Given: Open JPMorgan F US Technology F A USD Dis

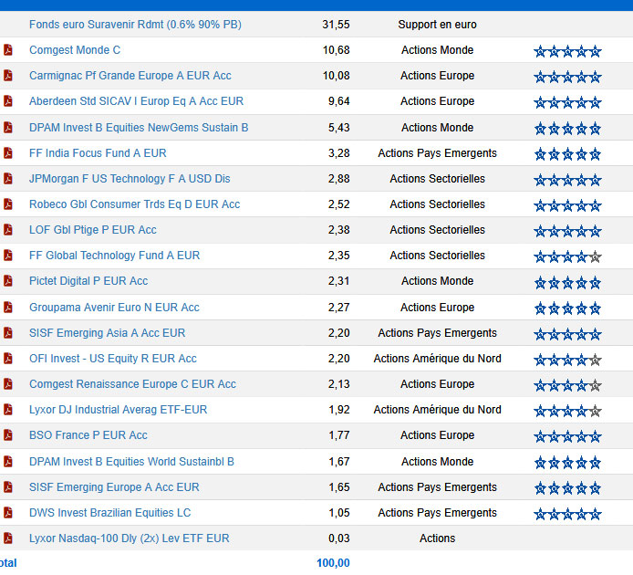Looking at the screenshot, I should coord(130,179).
